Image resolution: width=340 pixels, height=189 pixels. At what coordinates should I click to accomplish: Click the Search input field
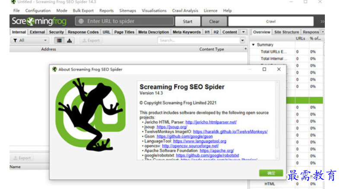(x=199, y=41)
